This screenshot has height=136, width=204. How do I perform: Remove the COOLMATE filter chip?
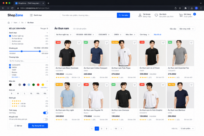pyautogui.click(x=109, y=35)
